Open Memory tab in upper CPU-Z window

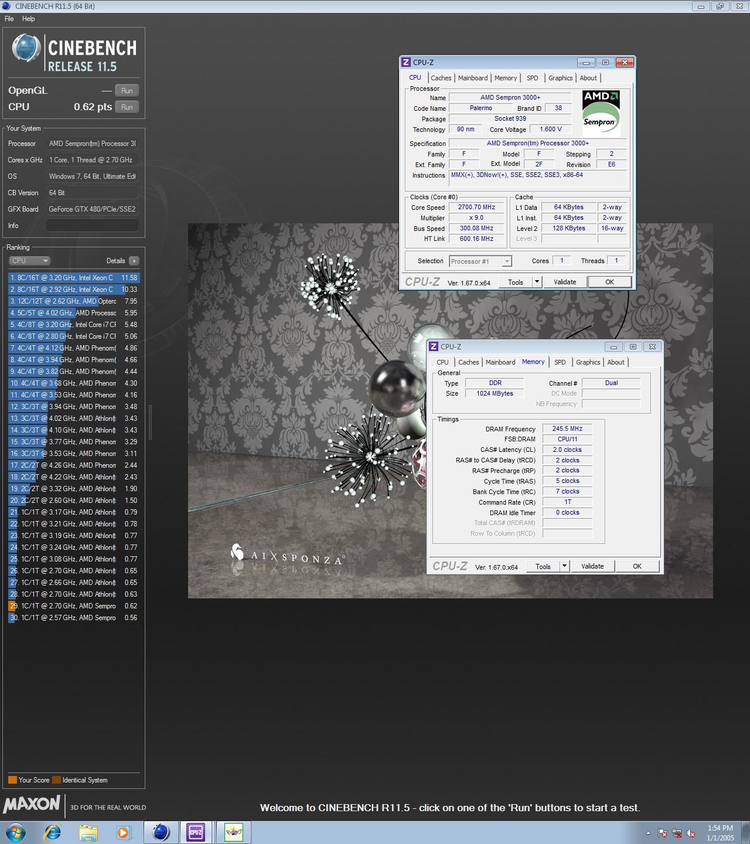tap(506, 78)
